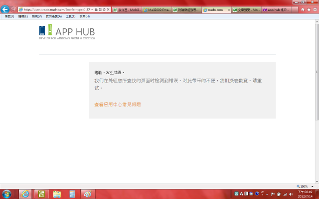This screenshot has width=319, height=199.
Task: Open the 說明(H) menu
Action: [x=84, y=16]
